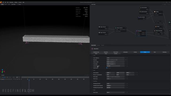Open the Default layout dropdown
Viewport: 171px width, 96px height.
click(x=14, y=5)
